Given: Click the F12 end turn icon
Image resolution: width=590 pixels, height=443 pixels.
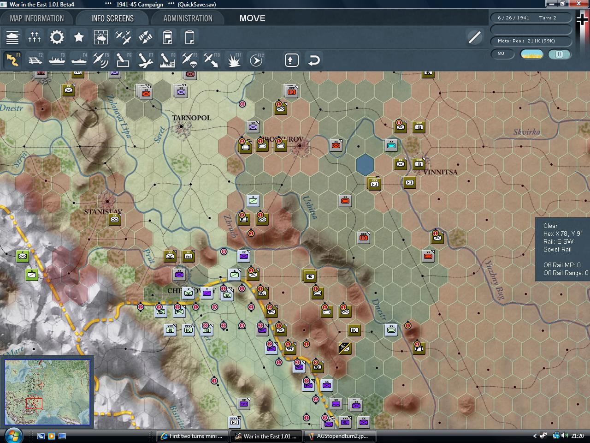Looking at the screenshot, I should [256, 60].
